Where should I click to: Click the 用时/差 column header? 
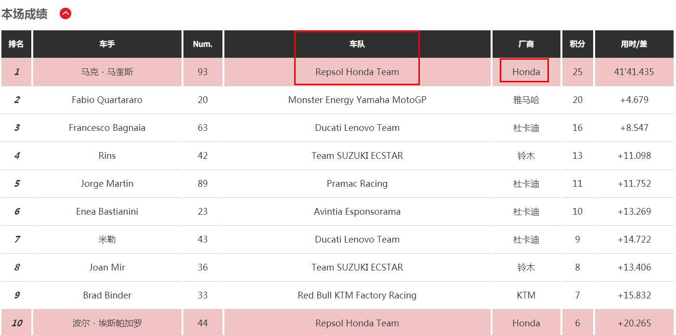coord(634,44)
